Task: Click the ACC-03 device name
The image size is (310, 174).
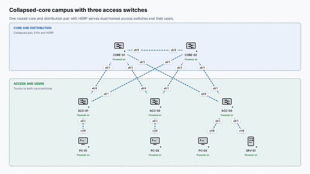Action: 227,111
